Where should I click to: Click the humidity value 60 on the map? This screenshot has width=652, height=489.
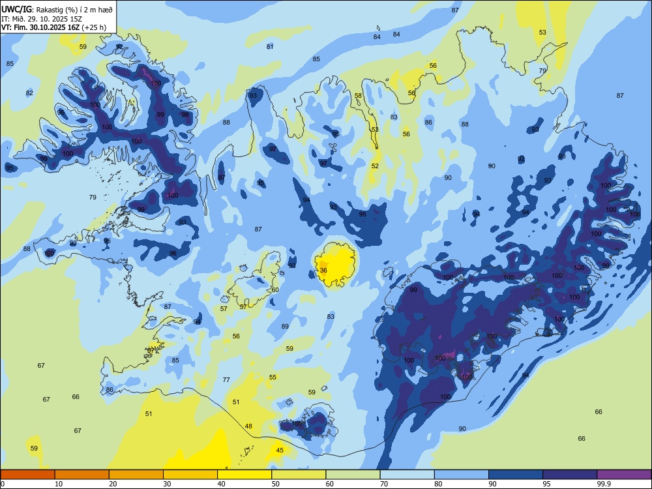[x=275, y=290]
